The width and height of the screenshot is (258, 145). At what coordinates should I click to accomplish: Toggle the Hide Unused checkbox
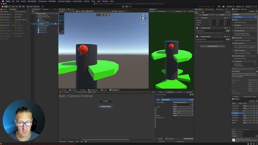(x=164, y=139)
